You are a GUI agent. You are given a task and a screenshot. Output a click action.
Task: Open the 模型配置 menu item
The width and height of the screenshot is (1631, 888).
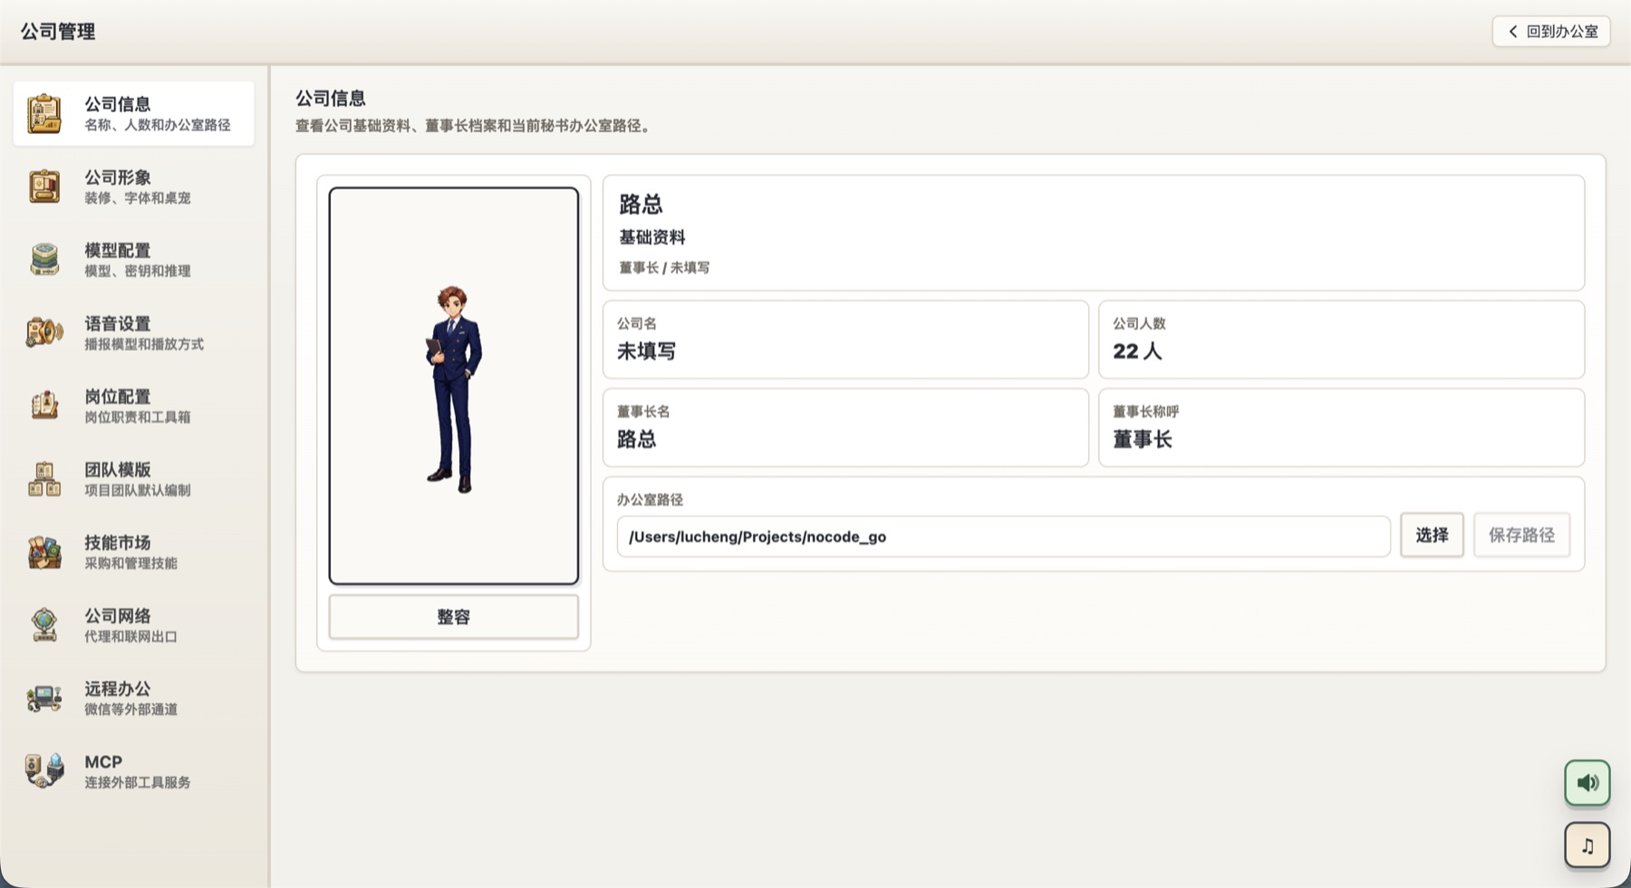(x=133, y=260)
